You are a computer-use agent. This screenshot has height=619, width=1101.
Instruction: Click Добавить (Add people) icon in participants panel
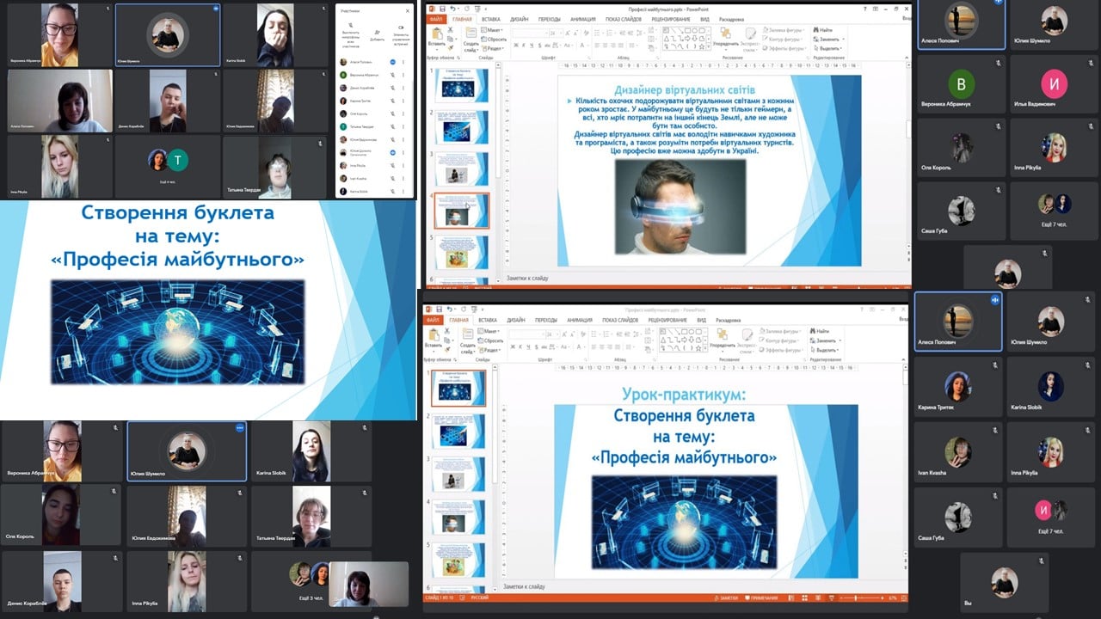point(377,33)
